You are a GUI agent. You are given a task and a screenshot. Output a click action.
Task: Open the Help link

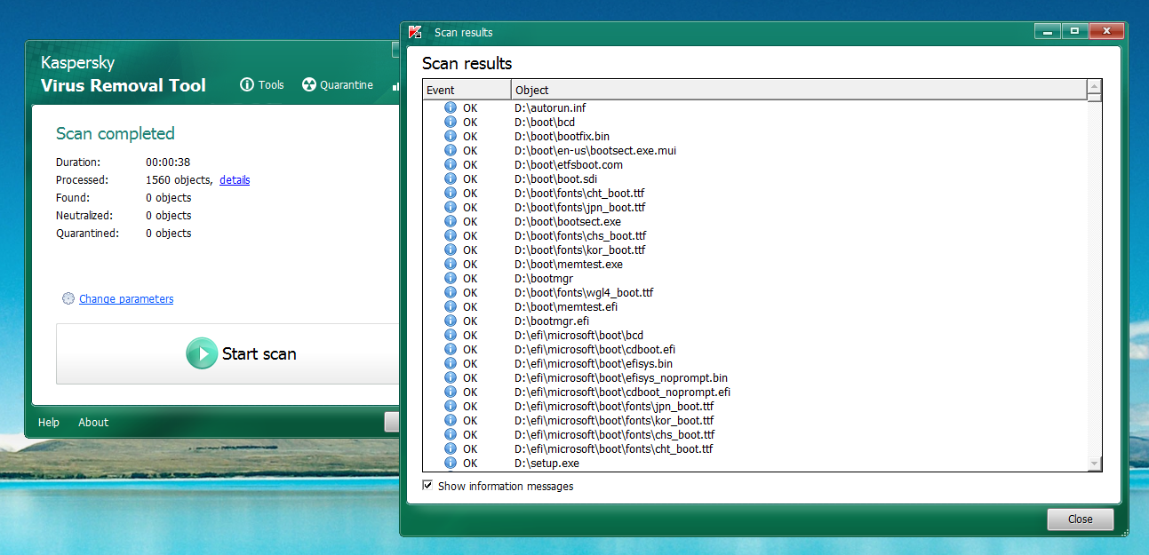click(49, 423)
